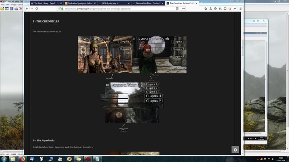289x162 pixels.
Task: Close The Chronicles' Bookshelf tab
Action: point(197,3)
